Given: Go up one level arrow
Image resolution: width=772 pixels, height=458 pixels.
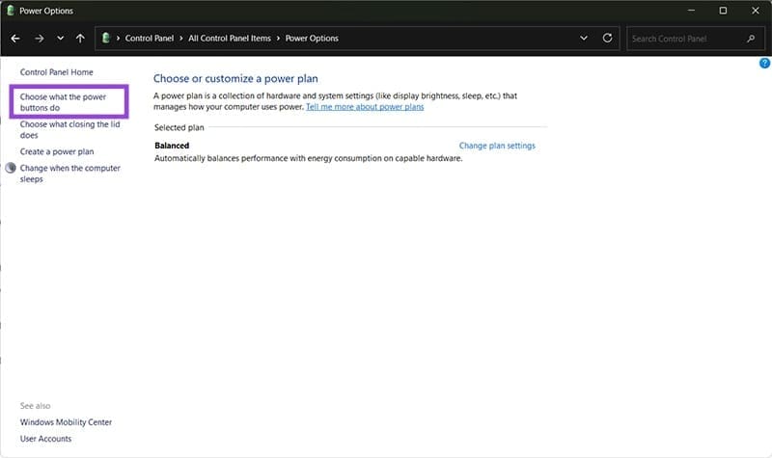Looking at the screenshot, I should click(x=80, y=39).
